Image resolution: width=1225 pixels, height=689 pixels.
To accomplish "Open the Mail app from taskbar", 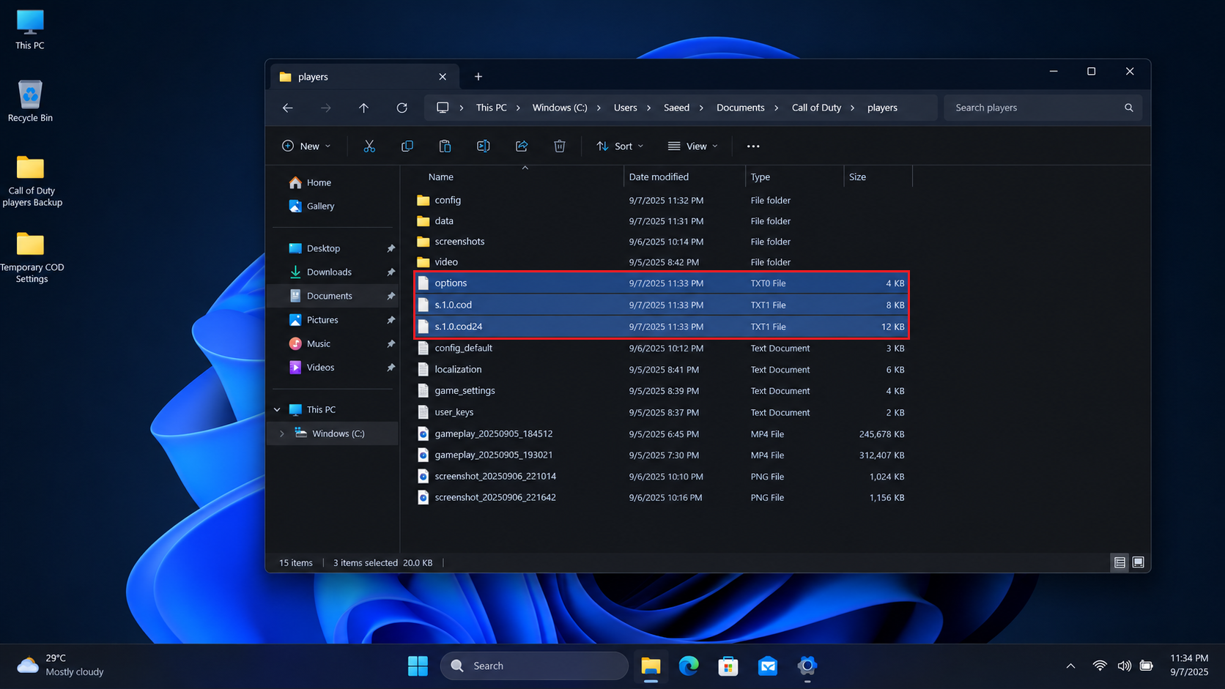I will click(x=768, y=666).
